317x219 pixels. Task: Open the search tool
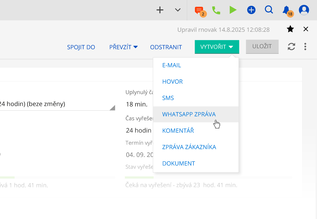269,10
